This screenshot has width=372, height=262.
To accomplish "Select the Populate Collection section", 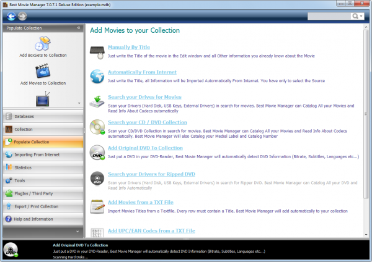I will (x=43, y=142).
